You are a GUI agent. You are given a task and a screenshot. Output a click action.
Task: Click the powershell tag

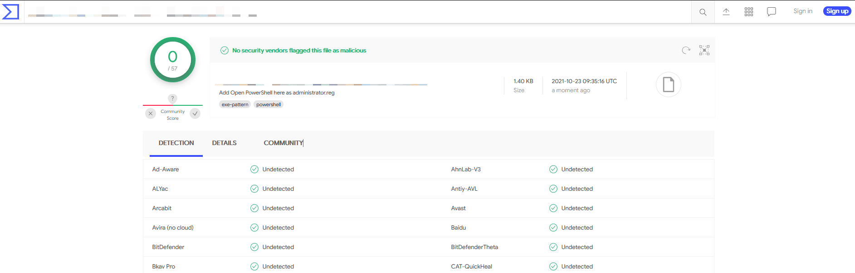click(269, 104)
